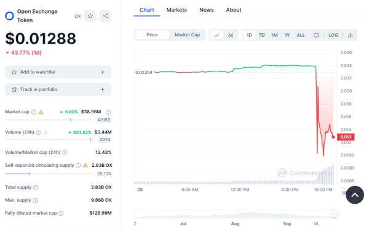Open Total supply info icon

[36, 188]
